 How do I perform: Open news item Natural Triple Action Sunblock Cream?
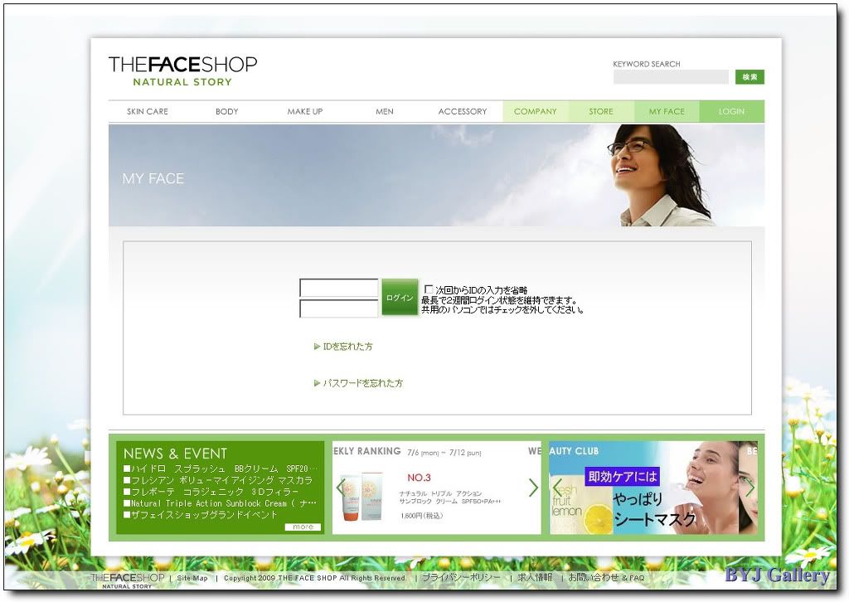220,503
